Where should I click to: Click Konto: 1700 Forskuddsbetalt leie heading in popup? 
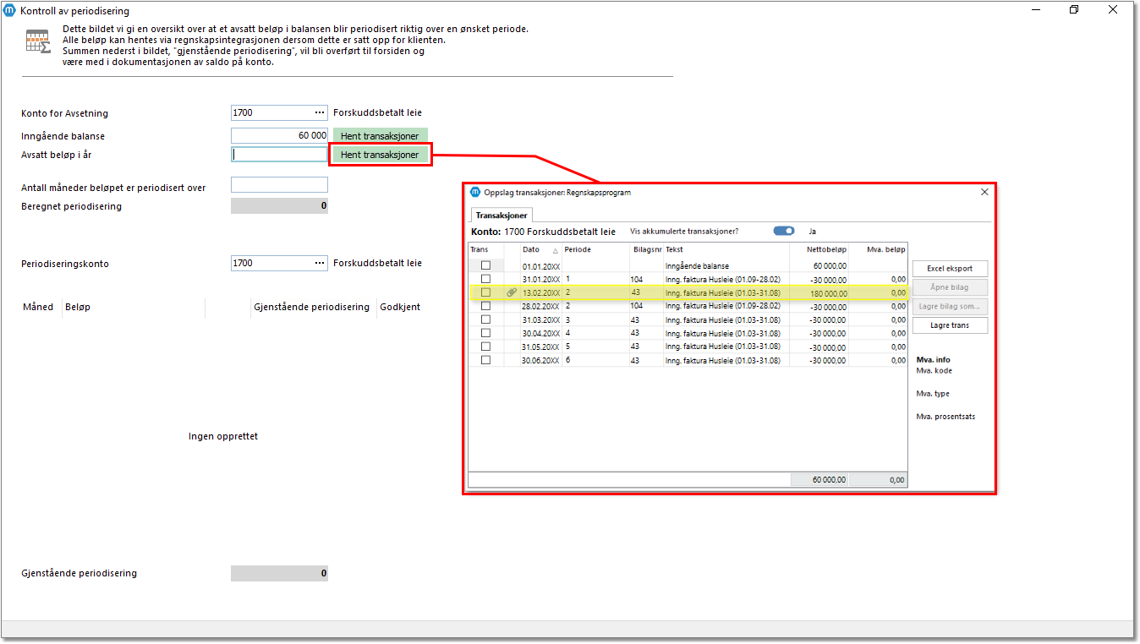click(x=543, y=231)
